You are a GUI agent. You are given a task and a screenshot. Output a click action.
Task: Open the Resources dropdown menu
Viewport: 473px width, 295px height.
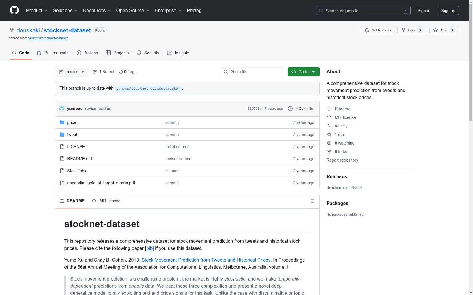pyautogui.click(x=97, y=11)
